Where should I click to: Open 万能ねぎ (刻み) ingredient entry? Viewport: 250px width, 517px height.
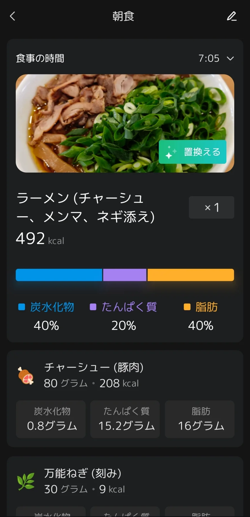click(83, 473)
